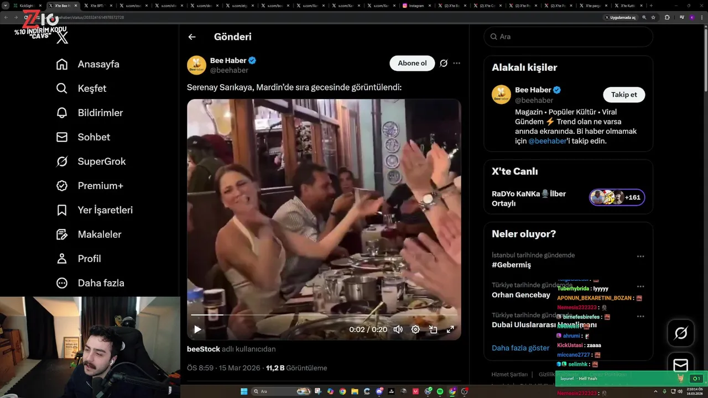Open a new browser tab
This screenshot has width=708, height=398.
coord(651,6)
